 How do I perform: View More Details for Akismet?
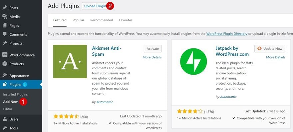tap(152, 57)
